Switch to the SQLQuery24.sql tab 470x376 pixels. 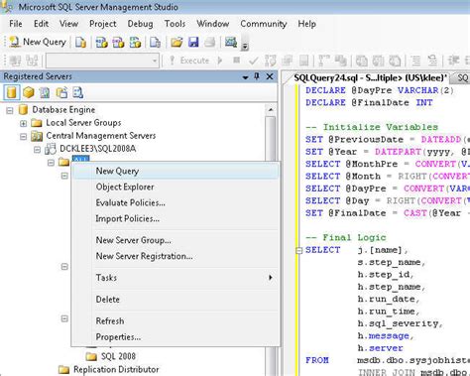pos(370,78)
